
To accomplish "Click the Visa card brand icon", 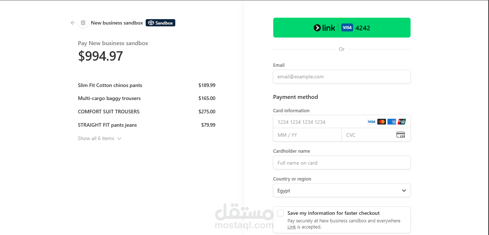I will pyautogui.click(x=371, y=122).
